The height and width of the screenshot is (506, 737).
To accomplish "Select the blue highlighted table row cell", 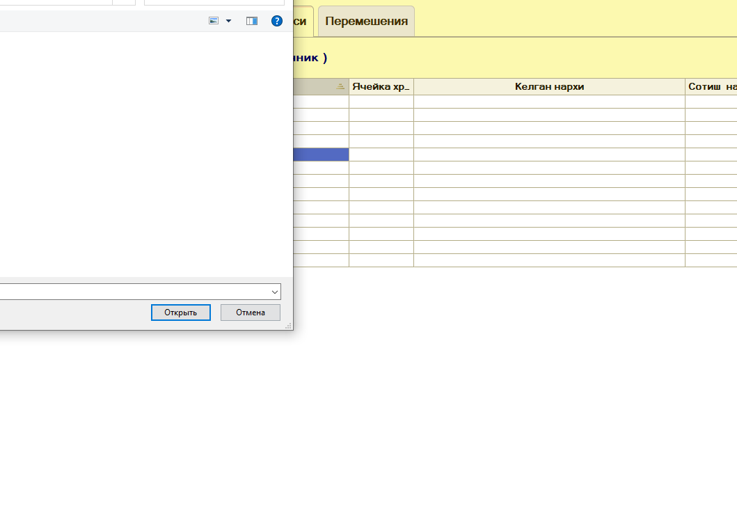I will [x=321, y=155].
